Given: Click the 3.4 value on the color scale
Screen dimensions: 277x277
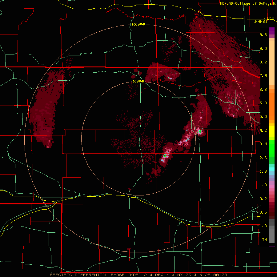Looking at the screenshot, I should click(x=263, y=144).
